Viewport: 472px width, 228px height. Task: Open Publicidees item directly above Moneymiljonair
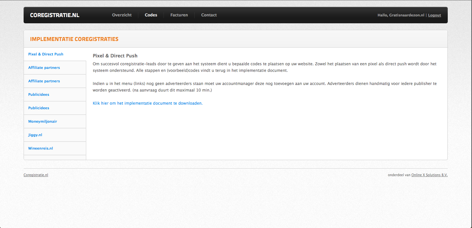(x=55, y=108)
